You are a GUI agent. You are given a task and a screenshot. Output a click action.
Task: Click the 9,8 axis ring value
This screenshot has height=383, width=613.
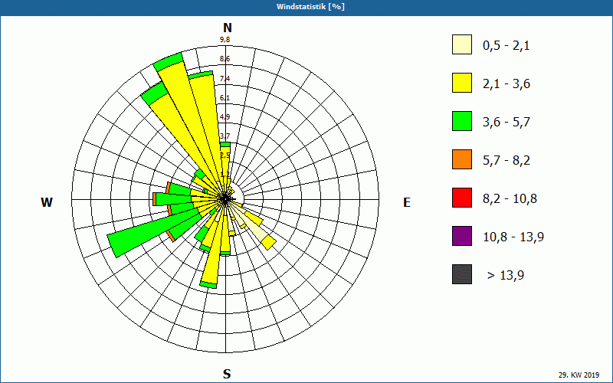click(225, 40)
